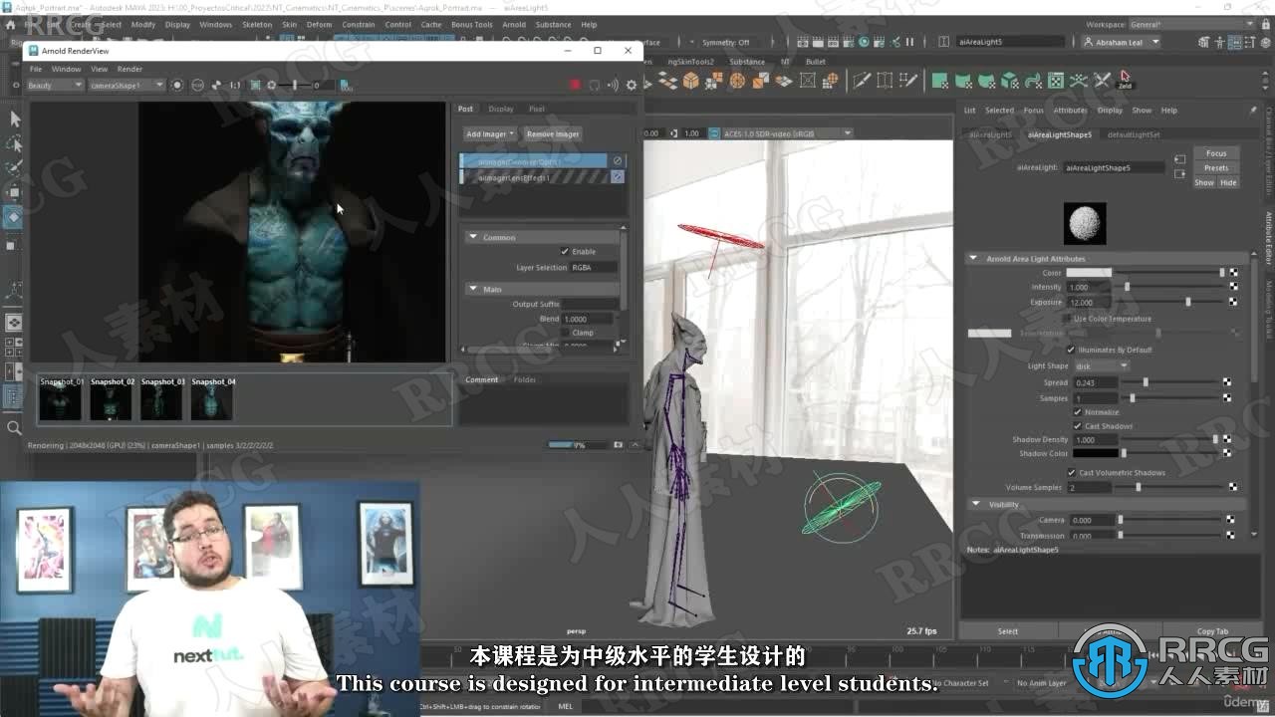Screen dimensions: 1275x717
Task: Toggle the Normalize checkbox
Action: tap(1078, 412)
